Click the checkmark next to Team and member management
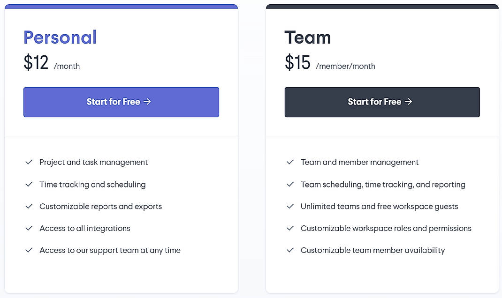The height and width of the screenshot is (298, 502). pos(290,162)
